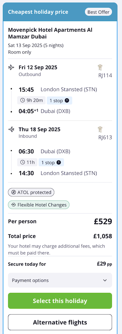Click the Select this holiday button
The image size is (122, 334).
(60, 301)
